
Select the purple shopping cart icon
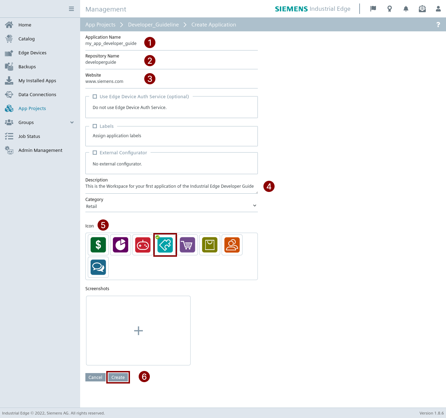[187, 245]
